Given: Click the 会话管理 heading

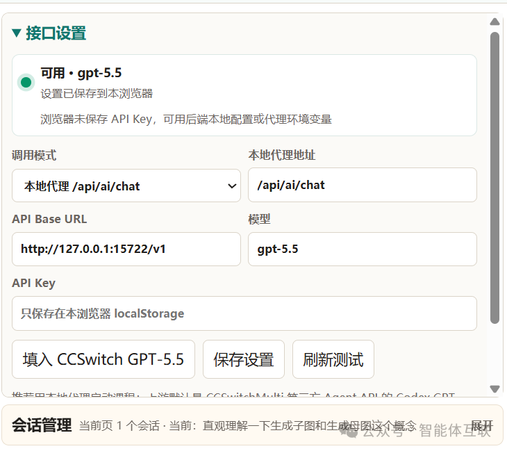Looking at the screenshot, I should click(42, 425).
